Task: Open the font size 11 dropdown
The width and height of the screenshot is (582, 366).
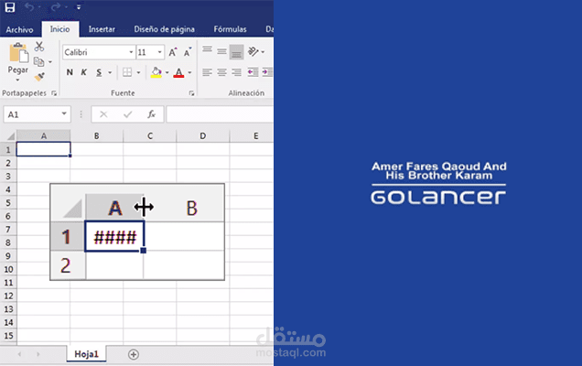Action: [x=159, y=52]
